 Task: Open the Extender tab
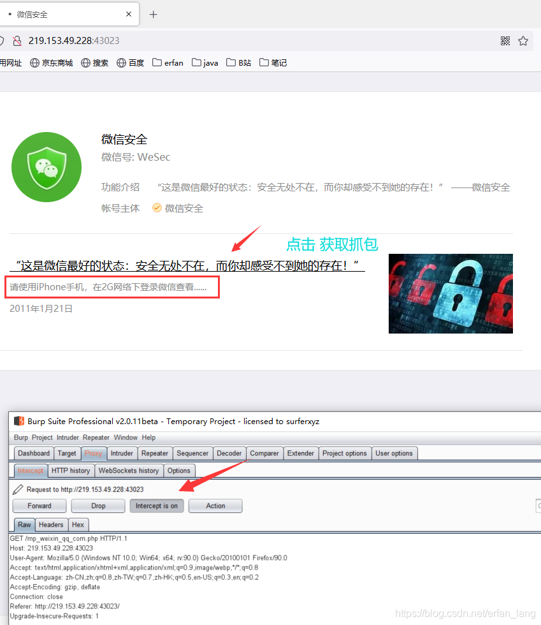click(x=301, y=453)
